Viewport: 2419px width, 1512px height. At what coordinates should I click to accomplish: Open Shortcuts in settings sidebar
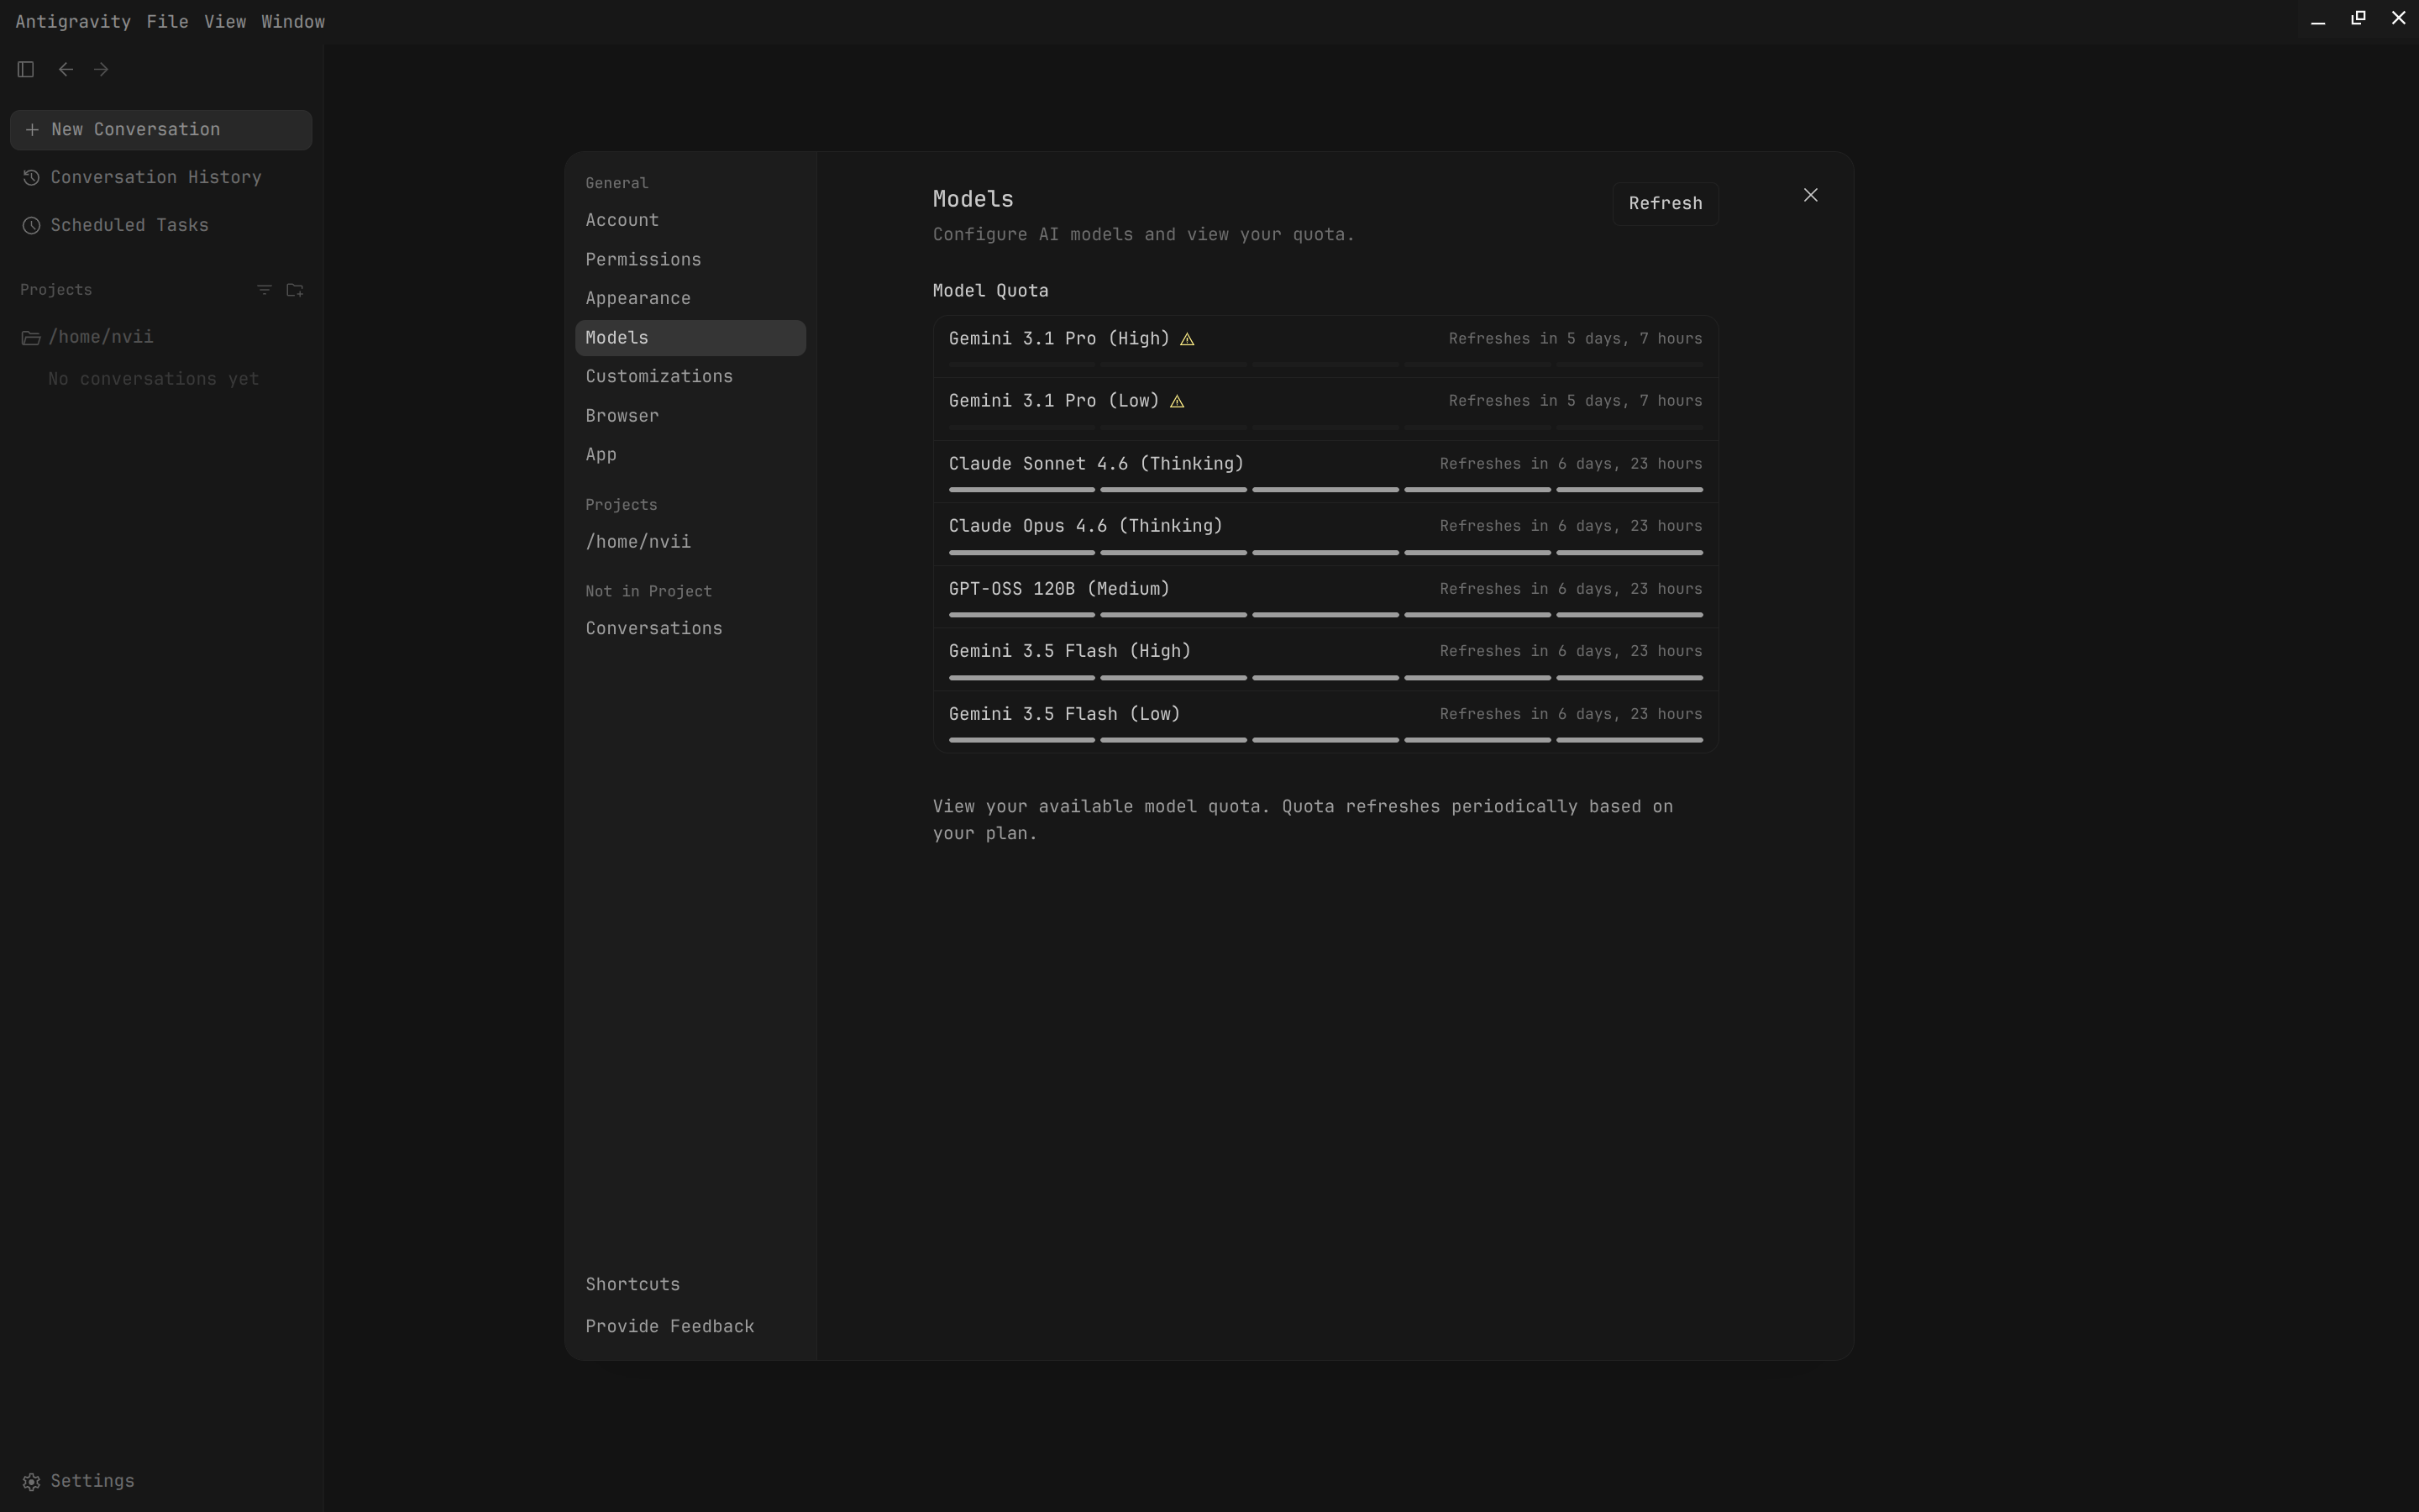(x=690, y=1284)
